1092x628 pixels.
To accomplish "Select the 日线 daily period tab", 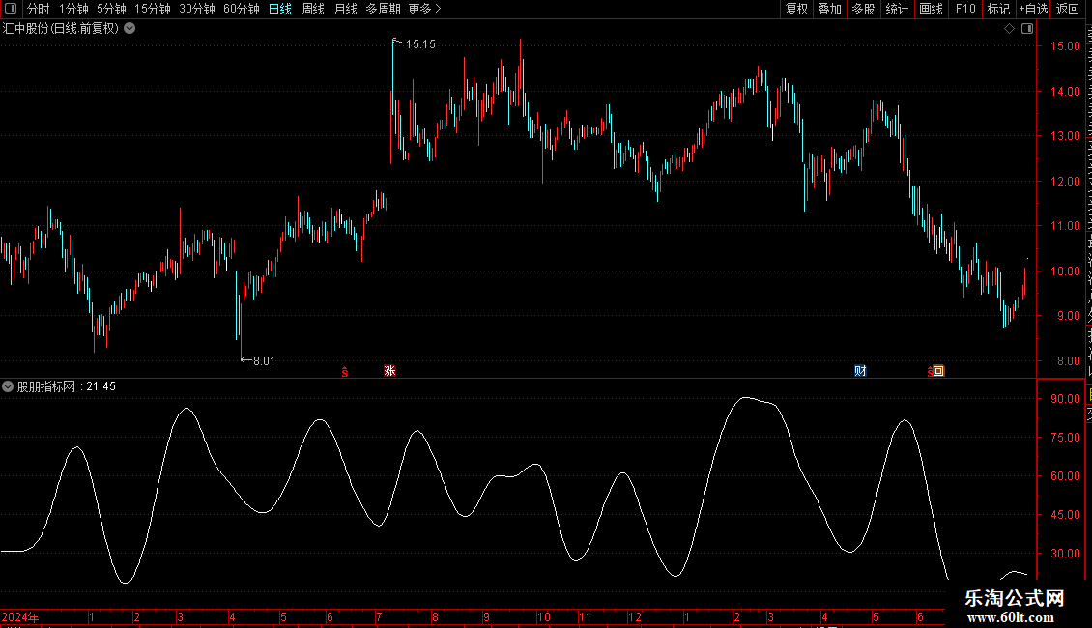I will point(280,9).
